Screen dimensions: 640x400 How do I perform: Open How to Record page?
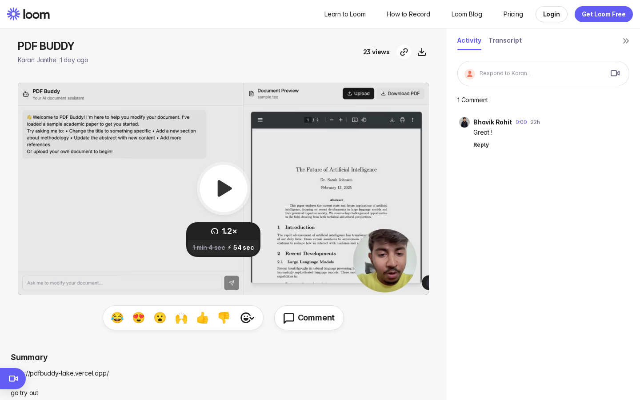408,14
